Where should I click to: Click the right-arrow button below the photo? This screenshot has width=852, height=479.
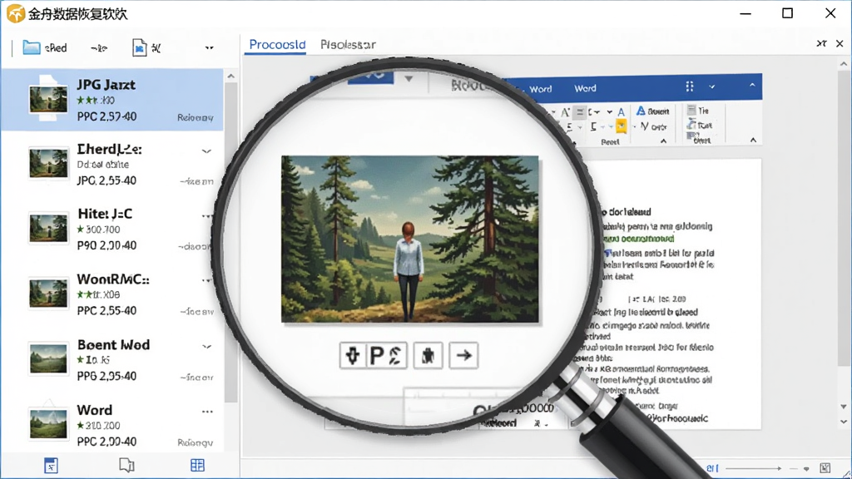tap(464, 356)
